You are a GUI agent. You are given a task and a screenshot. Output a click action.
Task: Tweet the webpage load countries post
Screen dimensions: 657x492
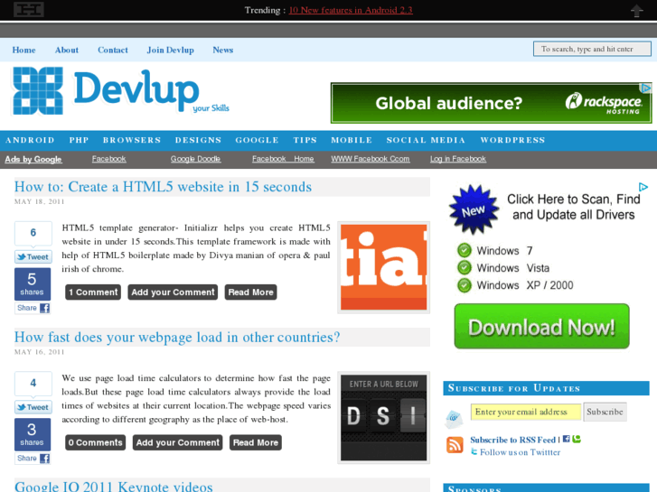coord(33,407)
